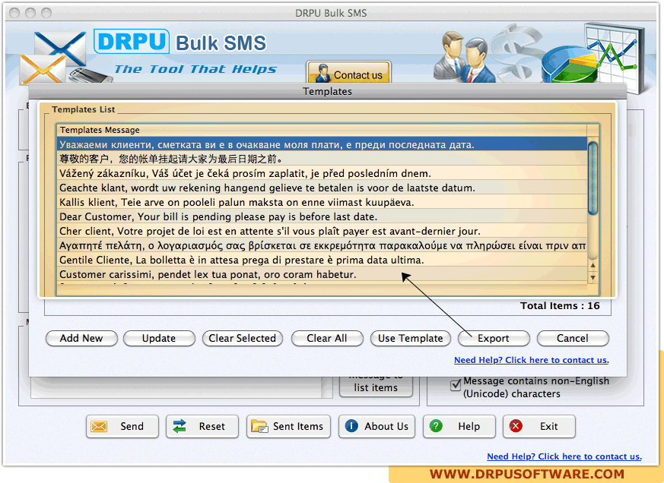Click the Use Template button
Screen dimensions: 664x483
[x=411, y=339]
